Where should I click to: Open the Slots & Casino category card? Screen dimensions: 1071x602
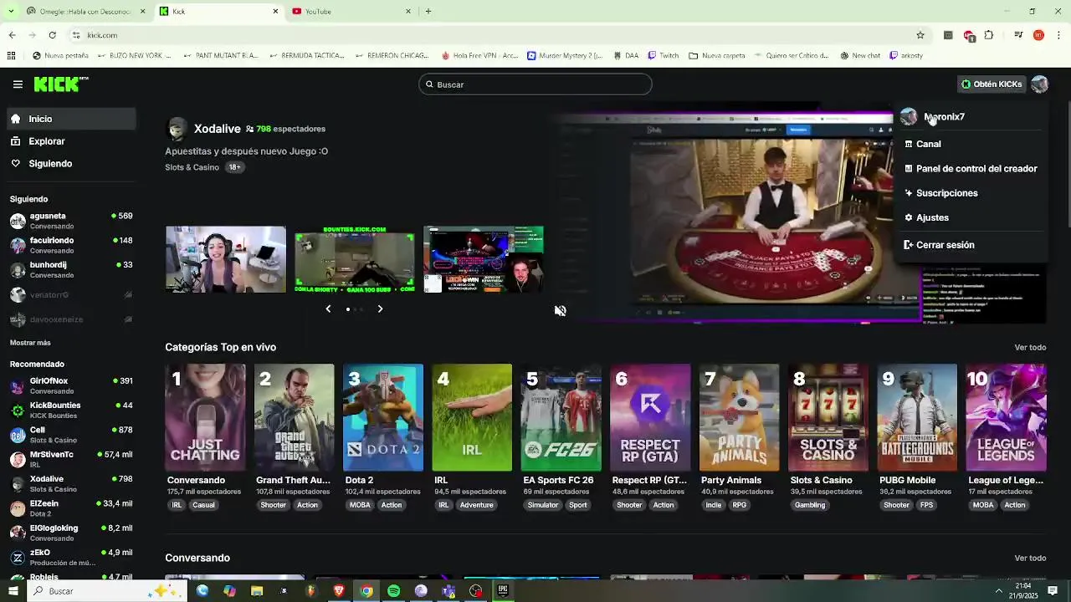828,417
